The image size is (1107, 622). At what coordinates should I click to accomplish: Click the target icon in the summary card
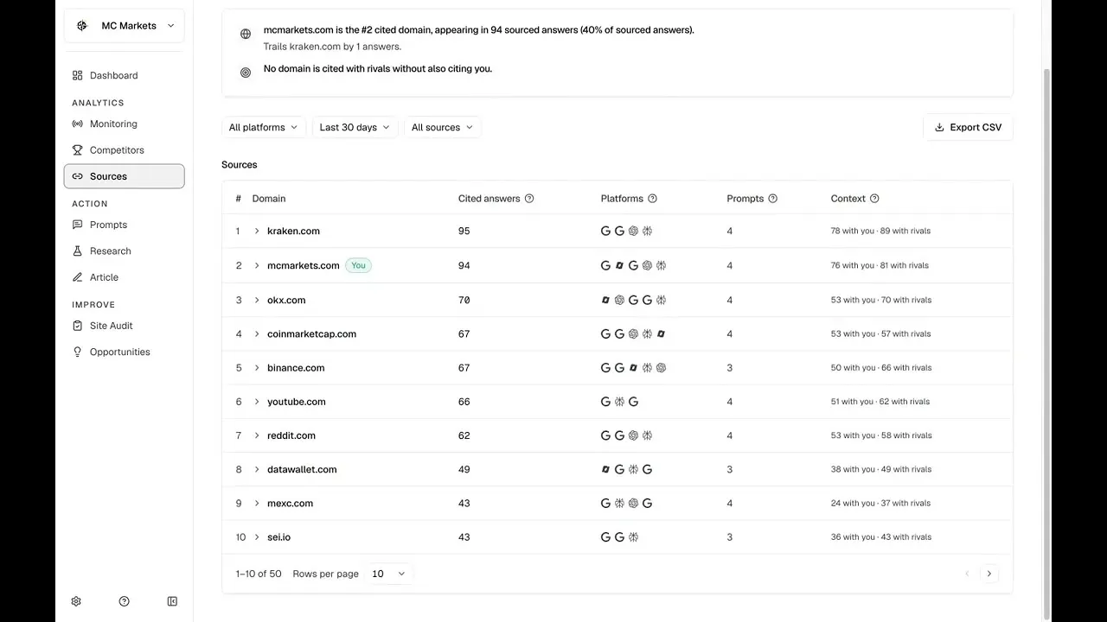coord(246,73)
